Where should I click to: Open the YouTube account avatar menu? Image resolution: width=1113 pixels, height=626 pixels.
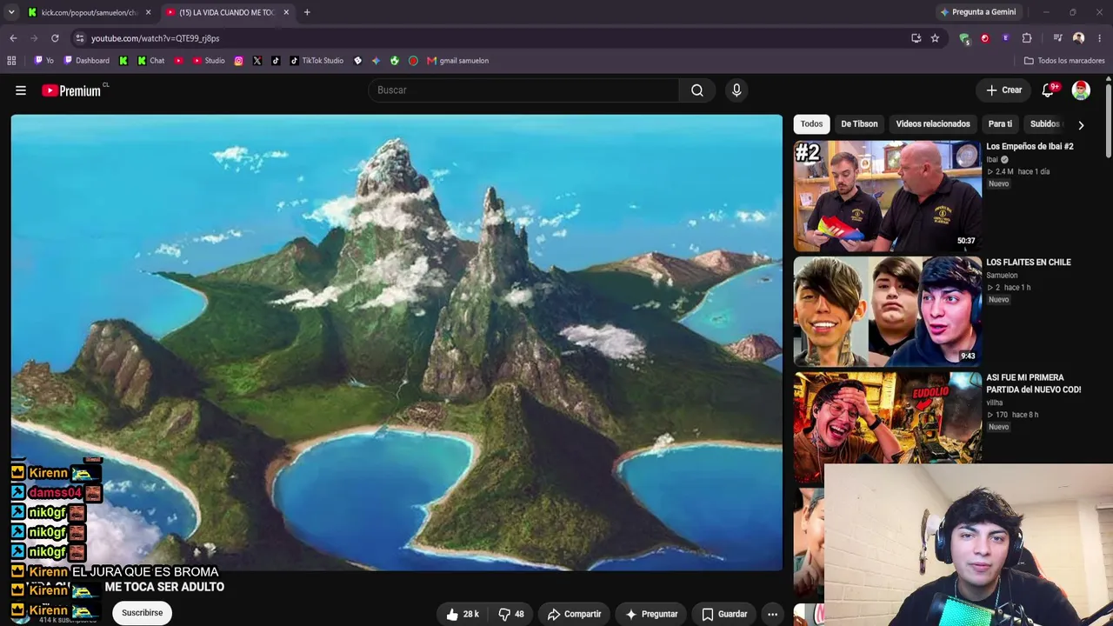click(x=1081, y=90)
